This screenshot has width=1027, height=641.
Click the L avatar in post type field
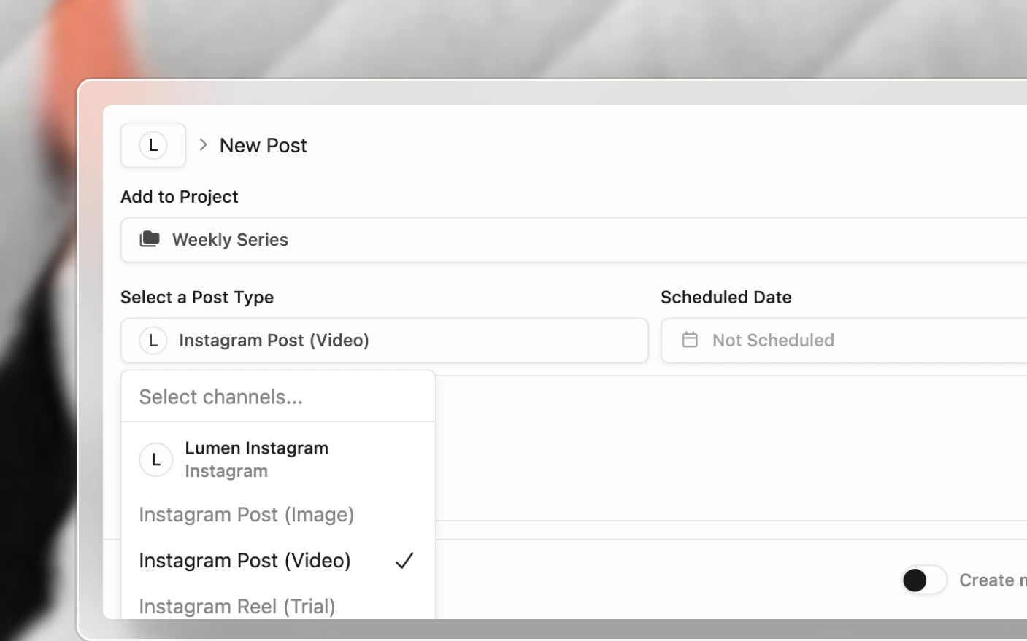pos(153,341)
